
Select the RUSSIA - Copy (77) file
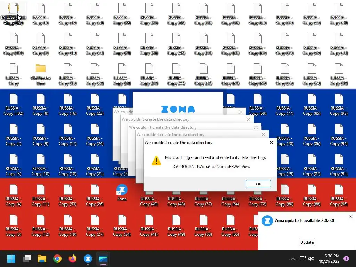pyautogui.click(x=284, y=104)
